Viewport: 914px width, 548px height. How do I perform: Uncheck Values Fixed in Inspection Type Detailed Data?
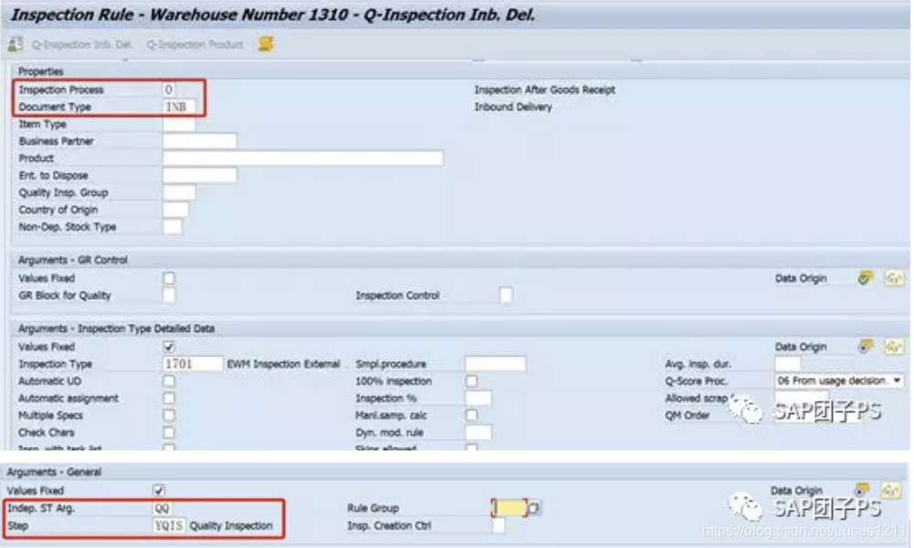pos(169,347)
